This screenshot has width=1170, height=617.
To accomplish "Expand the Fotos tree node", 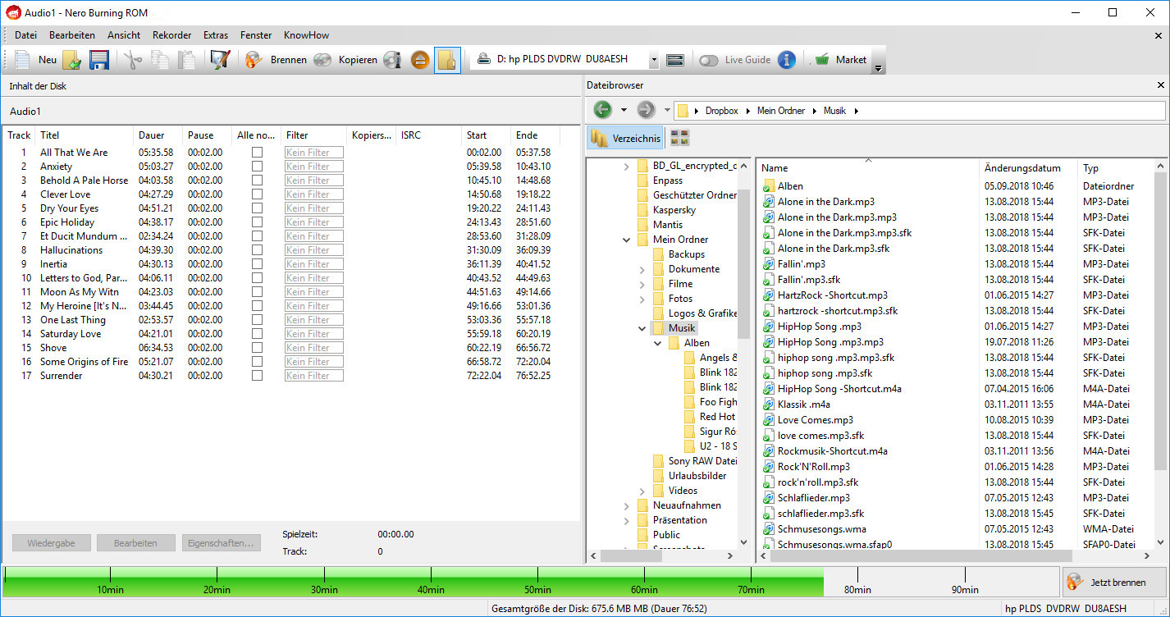I will [x=642, y=299].
